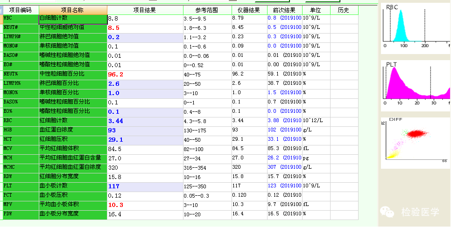Select the 白细胞计数 name cell
This screenshot has height=227, width=451.
pos(73,19)
